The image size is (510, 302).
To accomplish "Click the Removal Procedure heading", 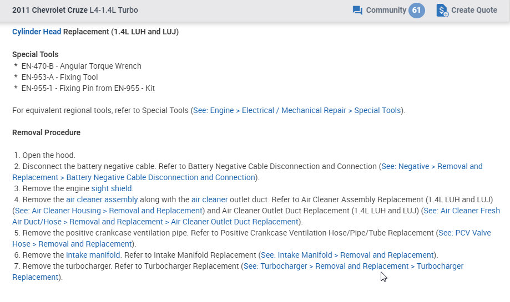I will pyautogui.click(x=46, y=132).
